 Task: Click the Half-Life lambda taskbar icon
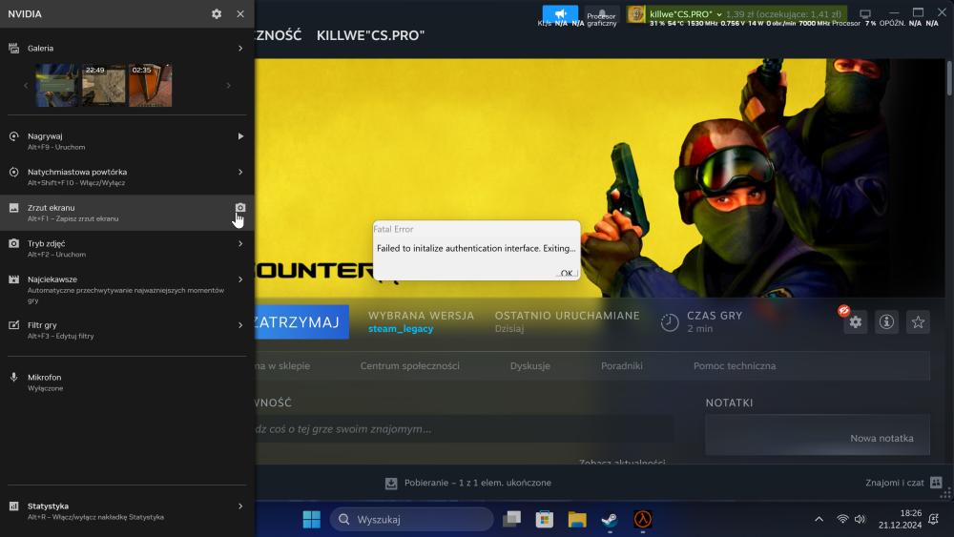[x=642, y=520]
